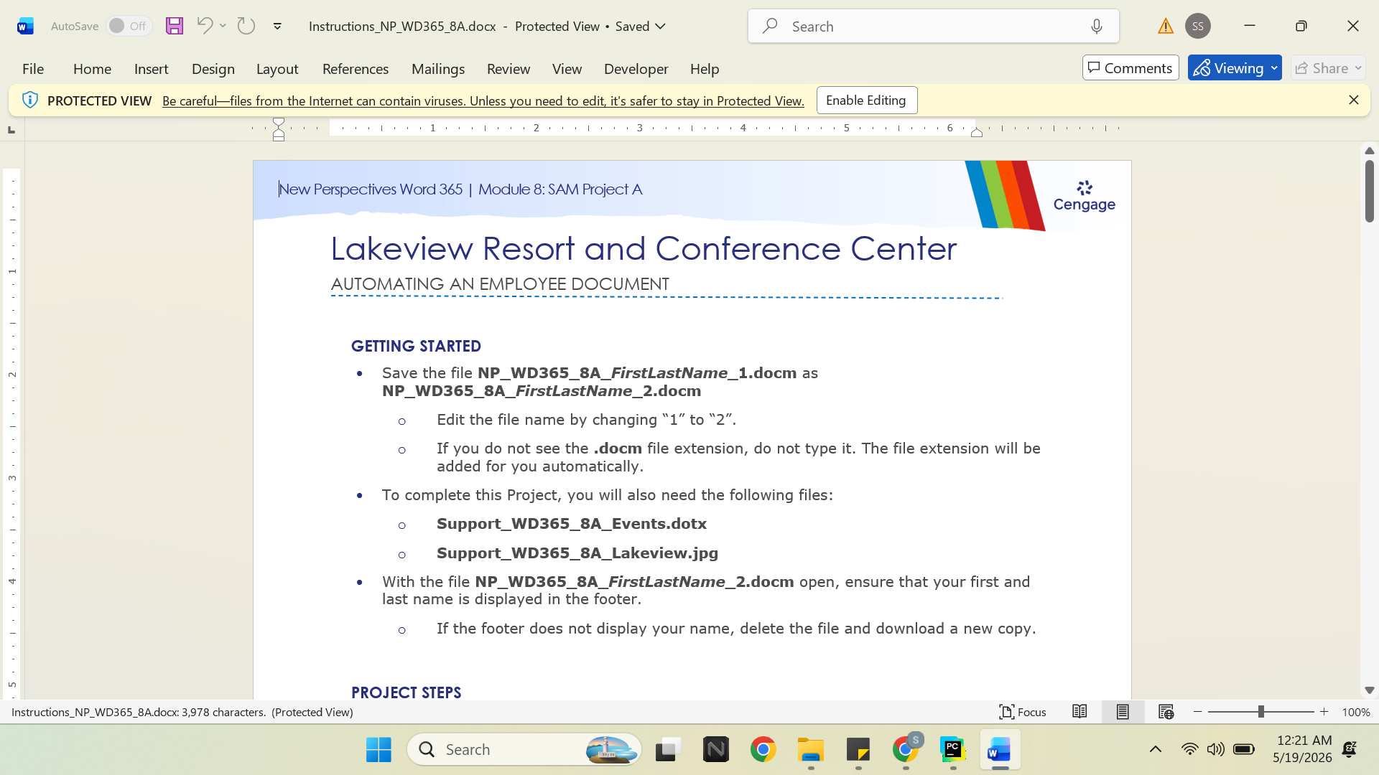Open the Review tab
This screenshot has height=775, width=1379.
(508, 69)
